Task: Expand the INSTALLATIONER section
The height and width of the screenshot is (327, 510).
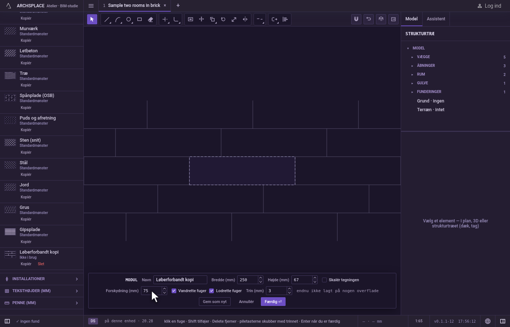Action: click(42, 279)
